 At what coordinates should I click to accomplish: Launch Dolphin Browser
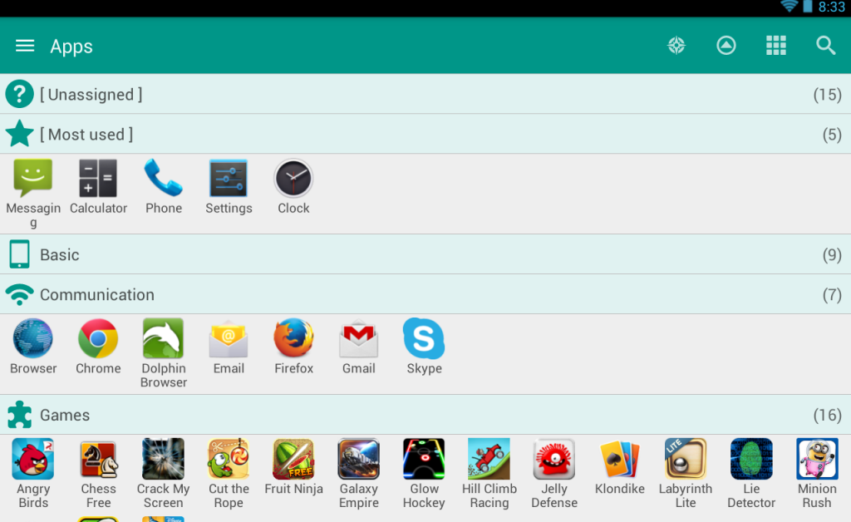coord(164,353)
